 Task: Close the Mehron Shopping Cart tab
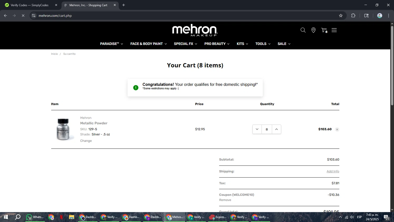tap(115, 5)
